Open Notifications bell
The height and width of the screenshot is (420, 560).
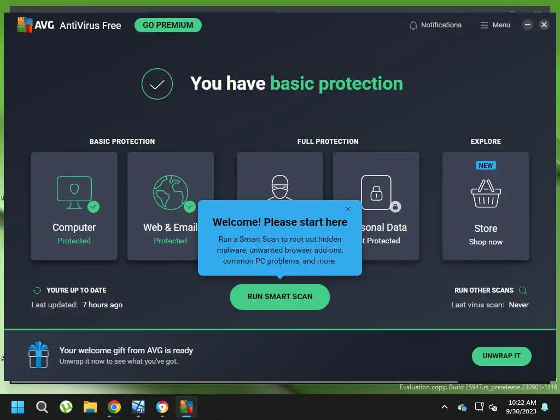point(435,25)
